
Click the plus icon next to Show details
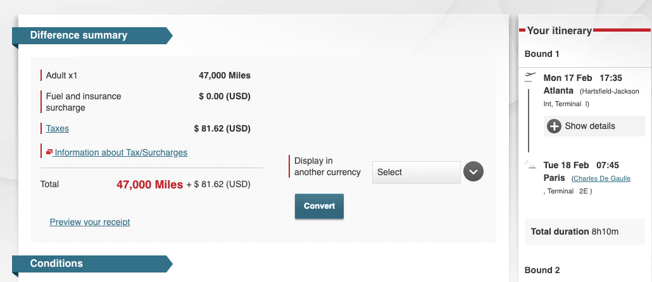tap(554, 126)
